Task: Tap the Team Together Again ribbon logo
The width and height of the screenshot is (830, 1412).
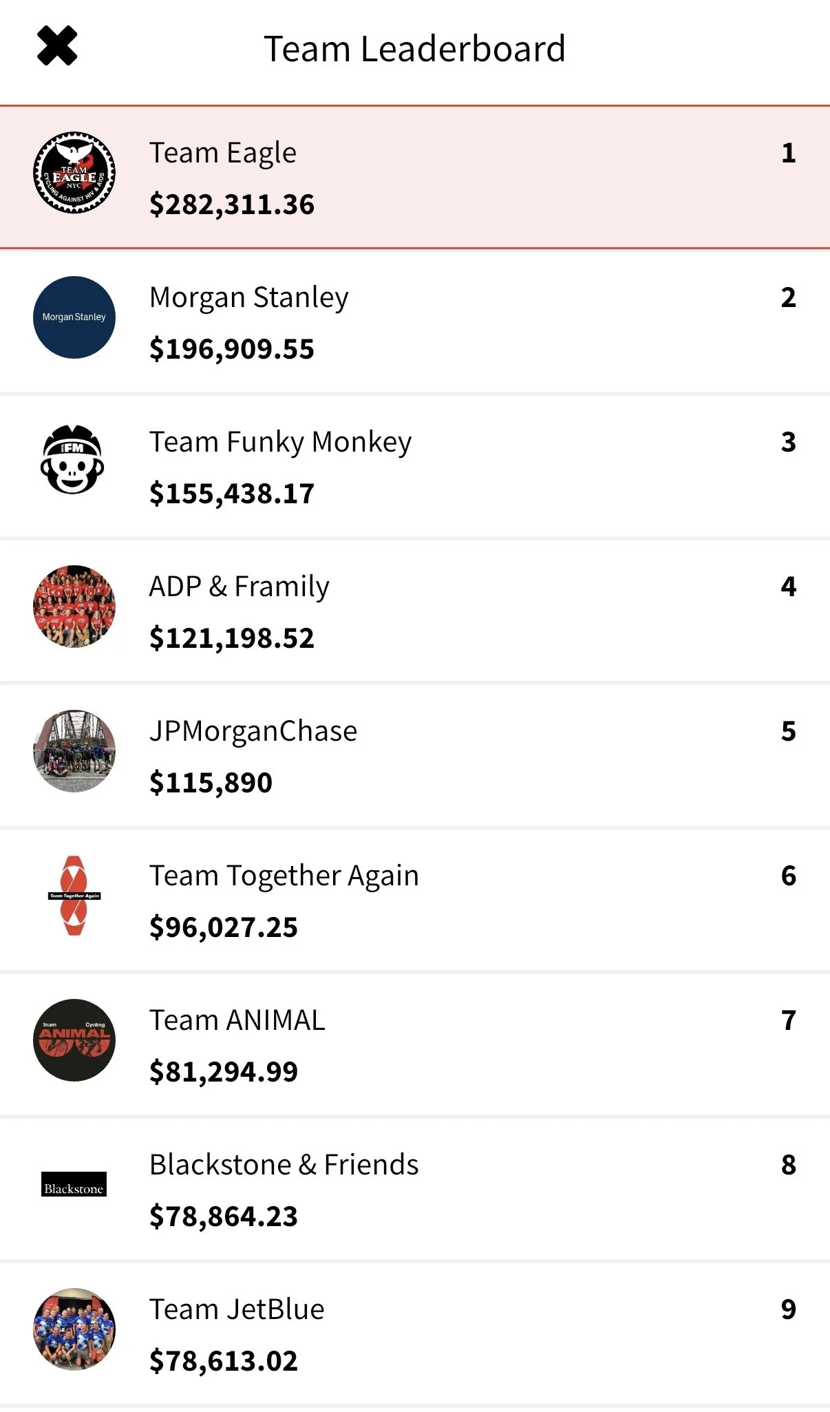Action: [x=74, y=895]
